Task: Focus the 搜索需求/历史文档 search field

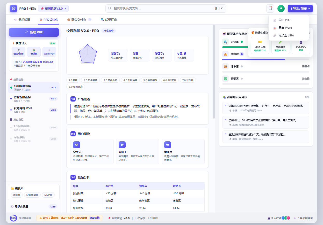Action: click(x=166, y=9)
